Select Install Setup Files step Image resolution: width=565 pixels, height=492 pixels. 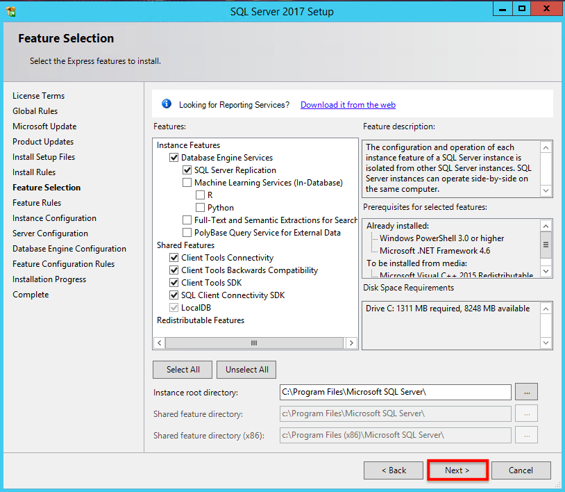tap(44, 157)
